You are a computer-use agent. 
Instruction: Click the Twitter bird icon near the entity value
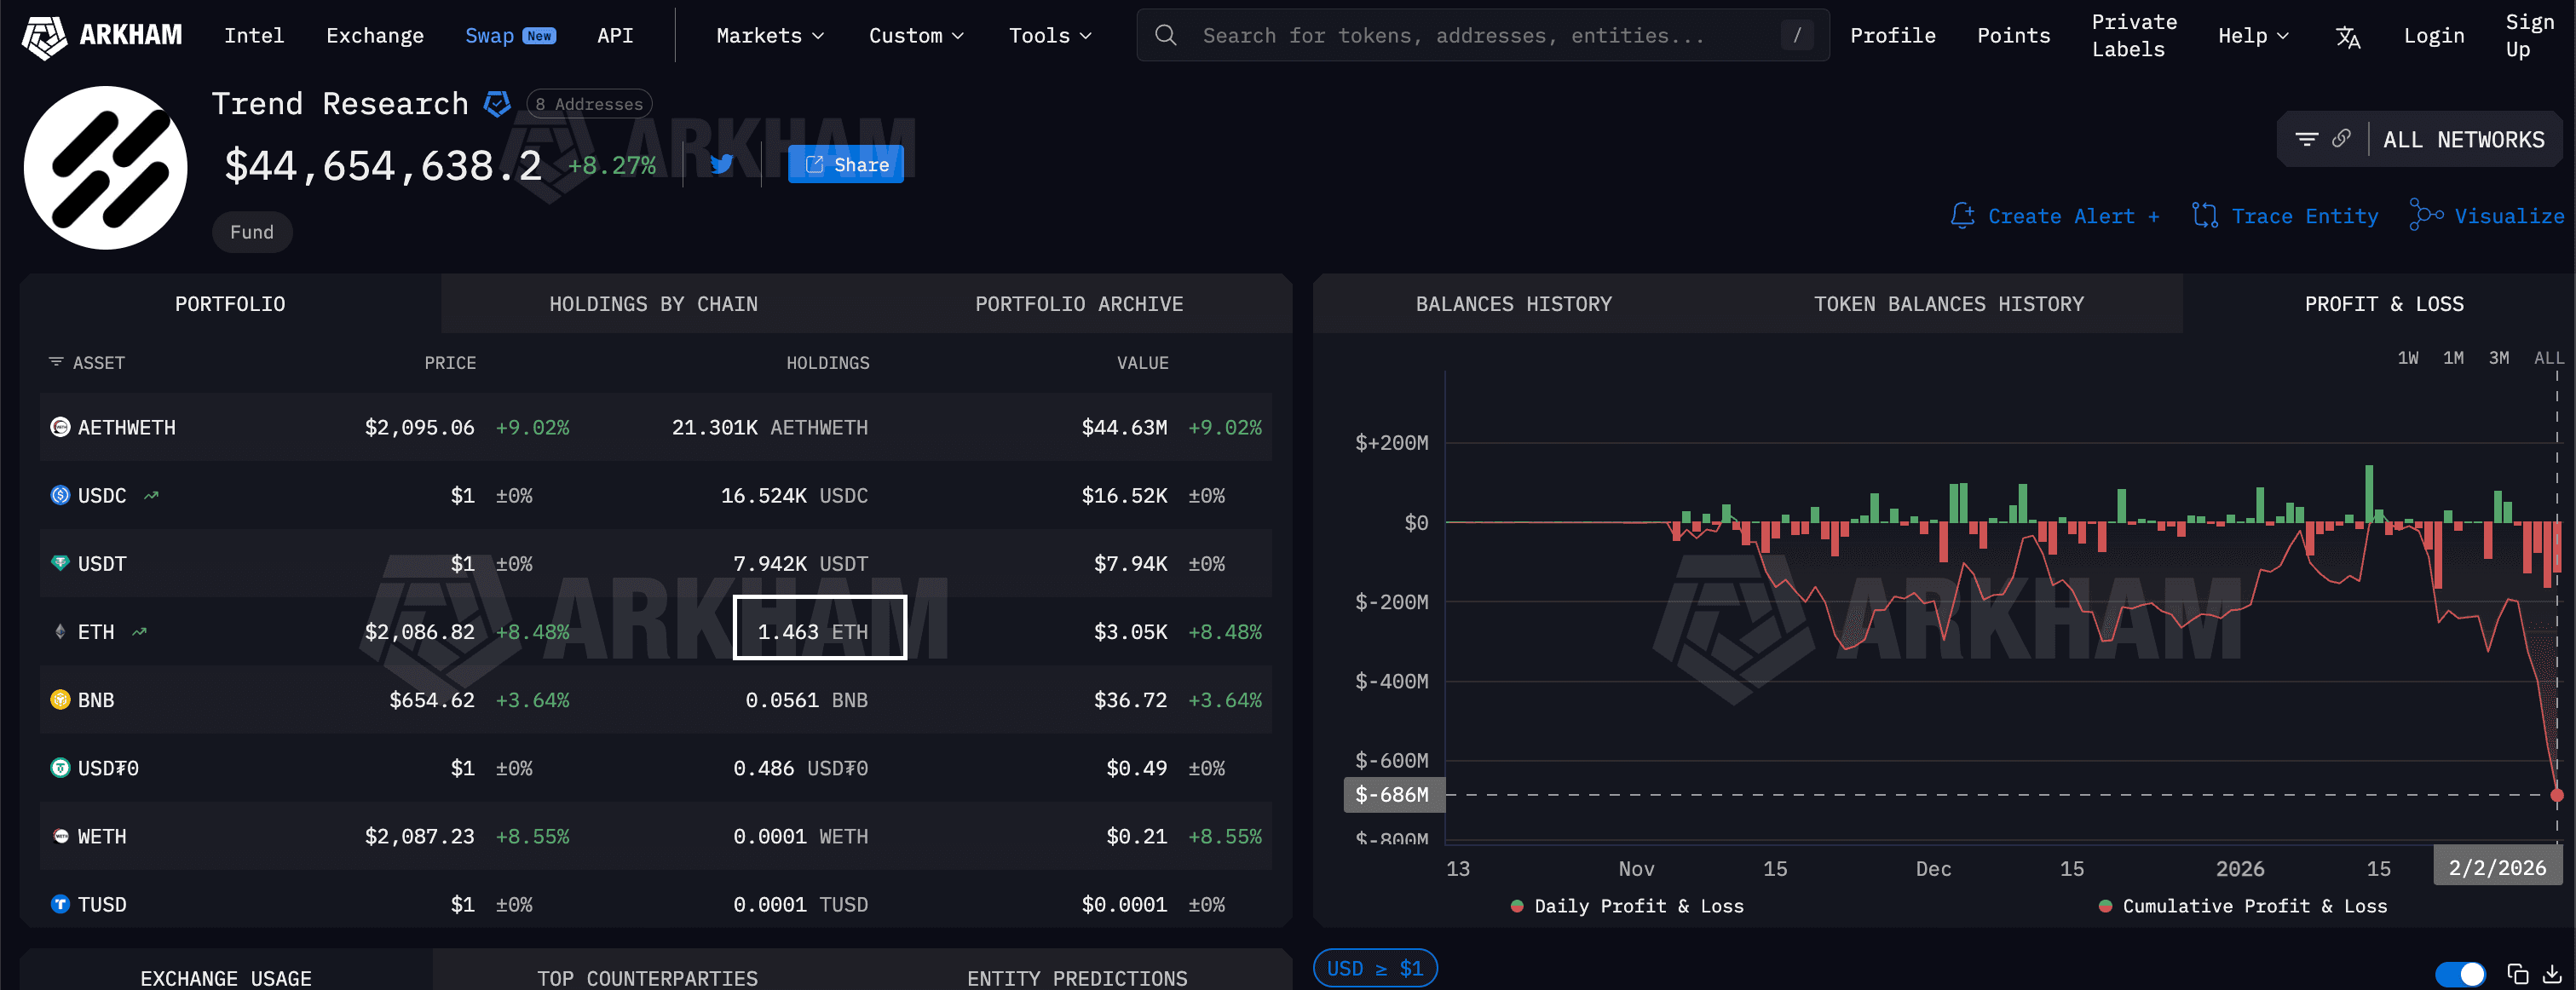720,163
